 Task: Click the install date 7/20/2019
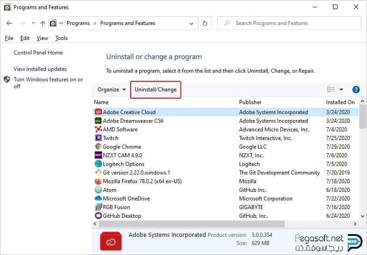pyautogui.click(x=338, y=173)
